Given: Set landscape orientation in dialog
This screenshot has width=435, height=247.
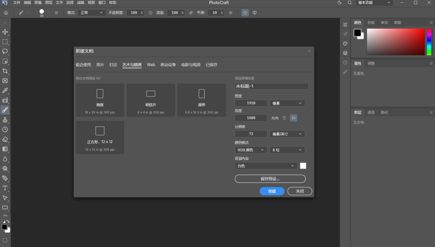Looking at the screenshot, I should tap(294, 118).
